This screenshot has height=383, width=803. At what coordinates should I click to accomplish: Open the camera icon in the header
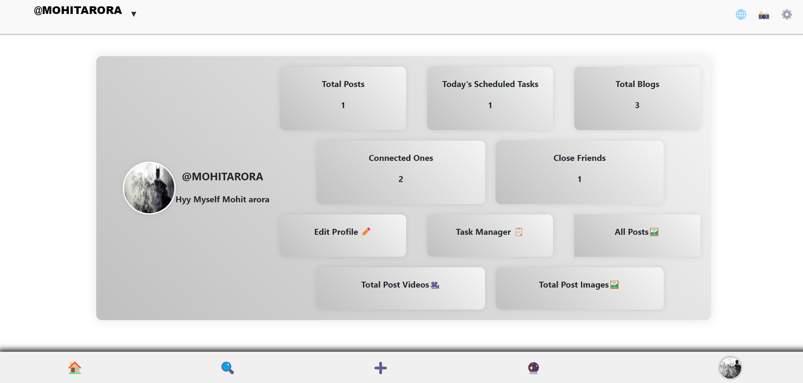(x=763, y=16)
